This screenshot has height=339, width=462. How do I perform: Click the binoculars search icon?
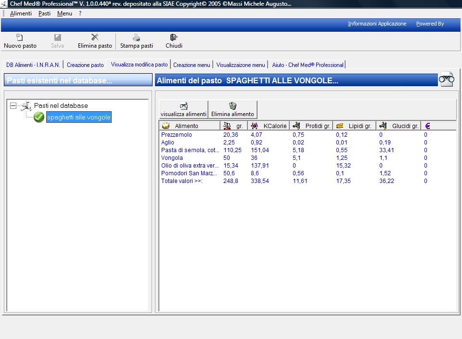click(x=447, y=79)
